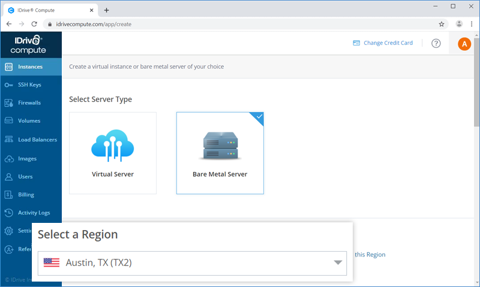Click the page vertical scrollbar
The width and height of the screenshot is (480, 287).
point(476,83)
